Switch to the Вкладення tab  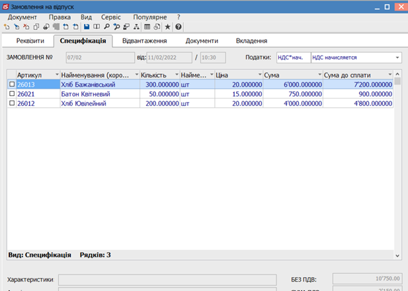252,41
